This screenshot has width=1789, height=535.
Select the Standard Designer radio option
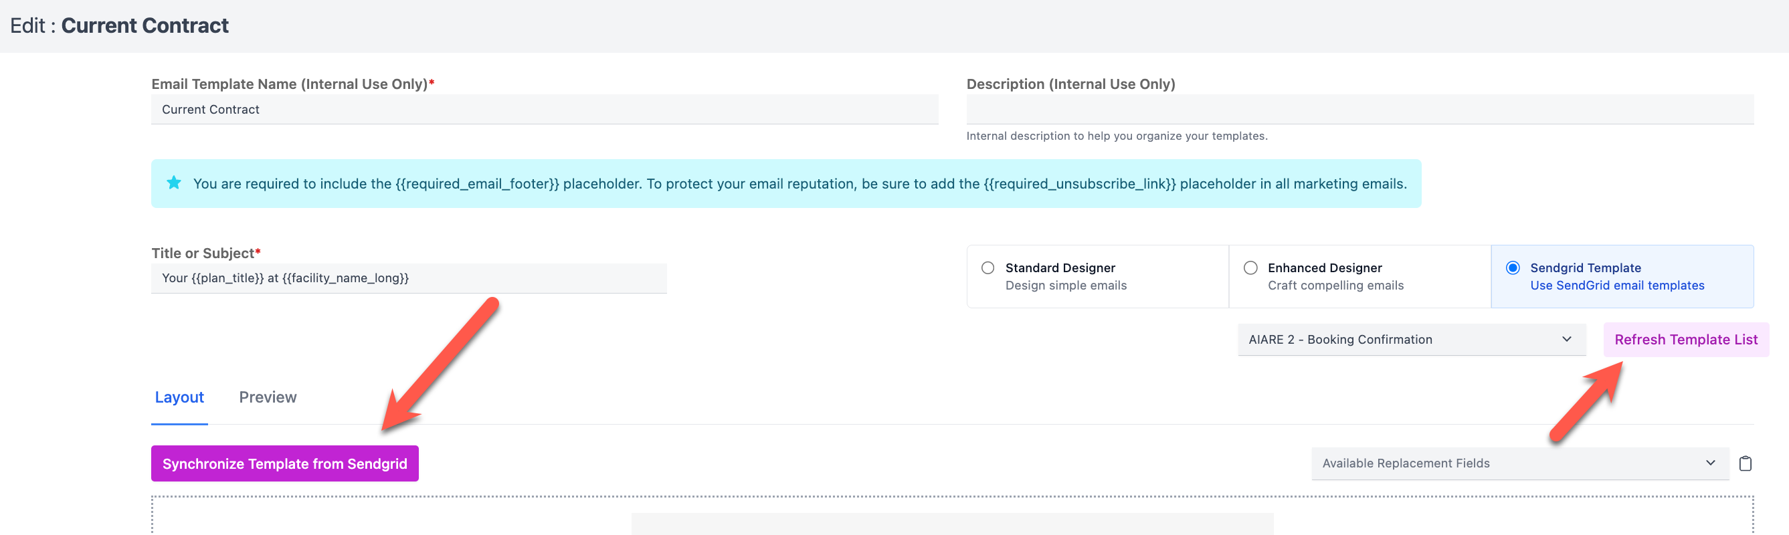click(x=987, y=268)
